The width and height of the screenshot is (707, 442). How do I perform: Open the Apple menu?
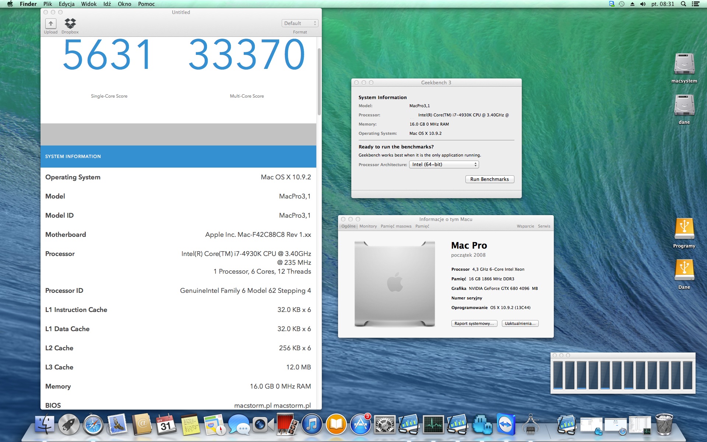tap(10, 4)
